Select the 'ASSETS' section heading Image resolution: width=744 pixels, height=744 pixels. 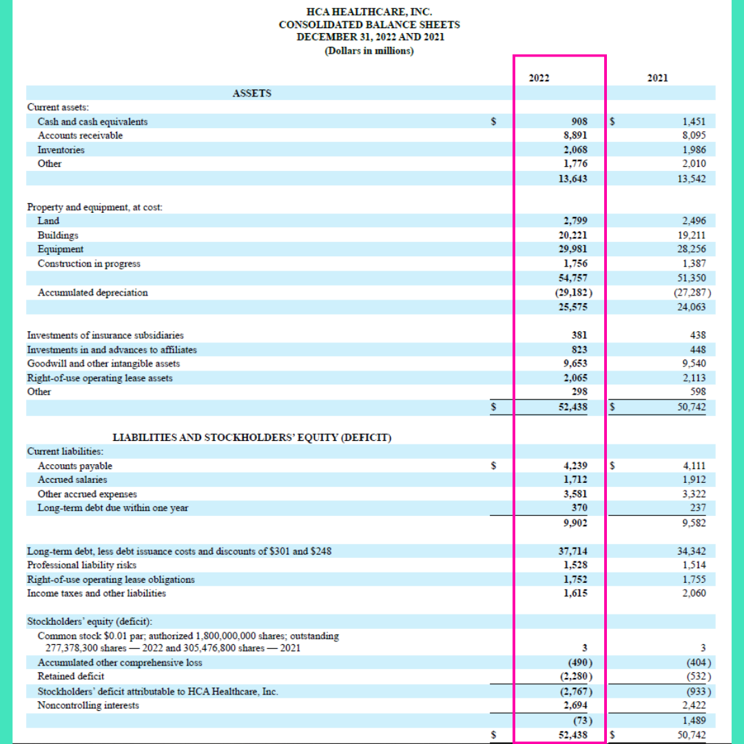pos(252,94)
